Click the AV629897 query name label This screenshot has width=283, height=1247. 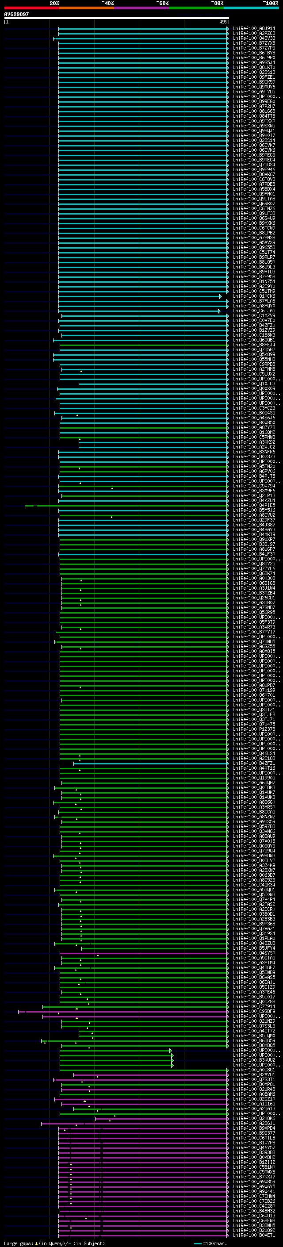(x=16, y=14)
